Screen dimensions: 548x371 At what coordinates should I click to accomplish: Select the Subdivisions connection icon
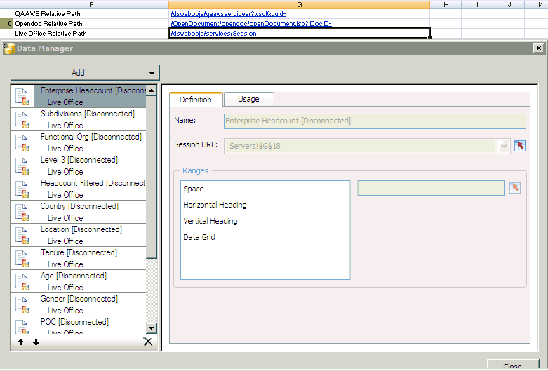pos(22,119)
